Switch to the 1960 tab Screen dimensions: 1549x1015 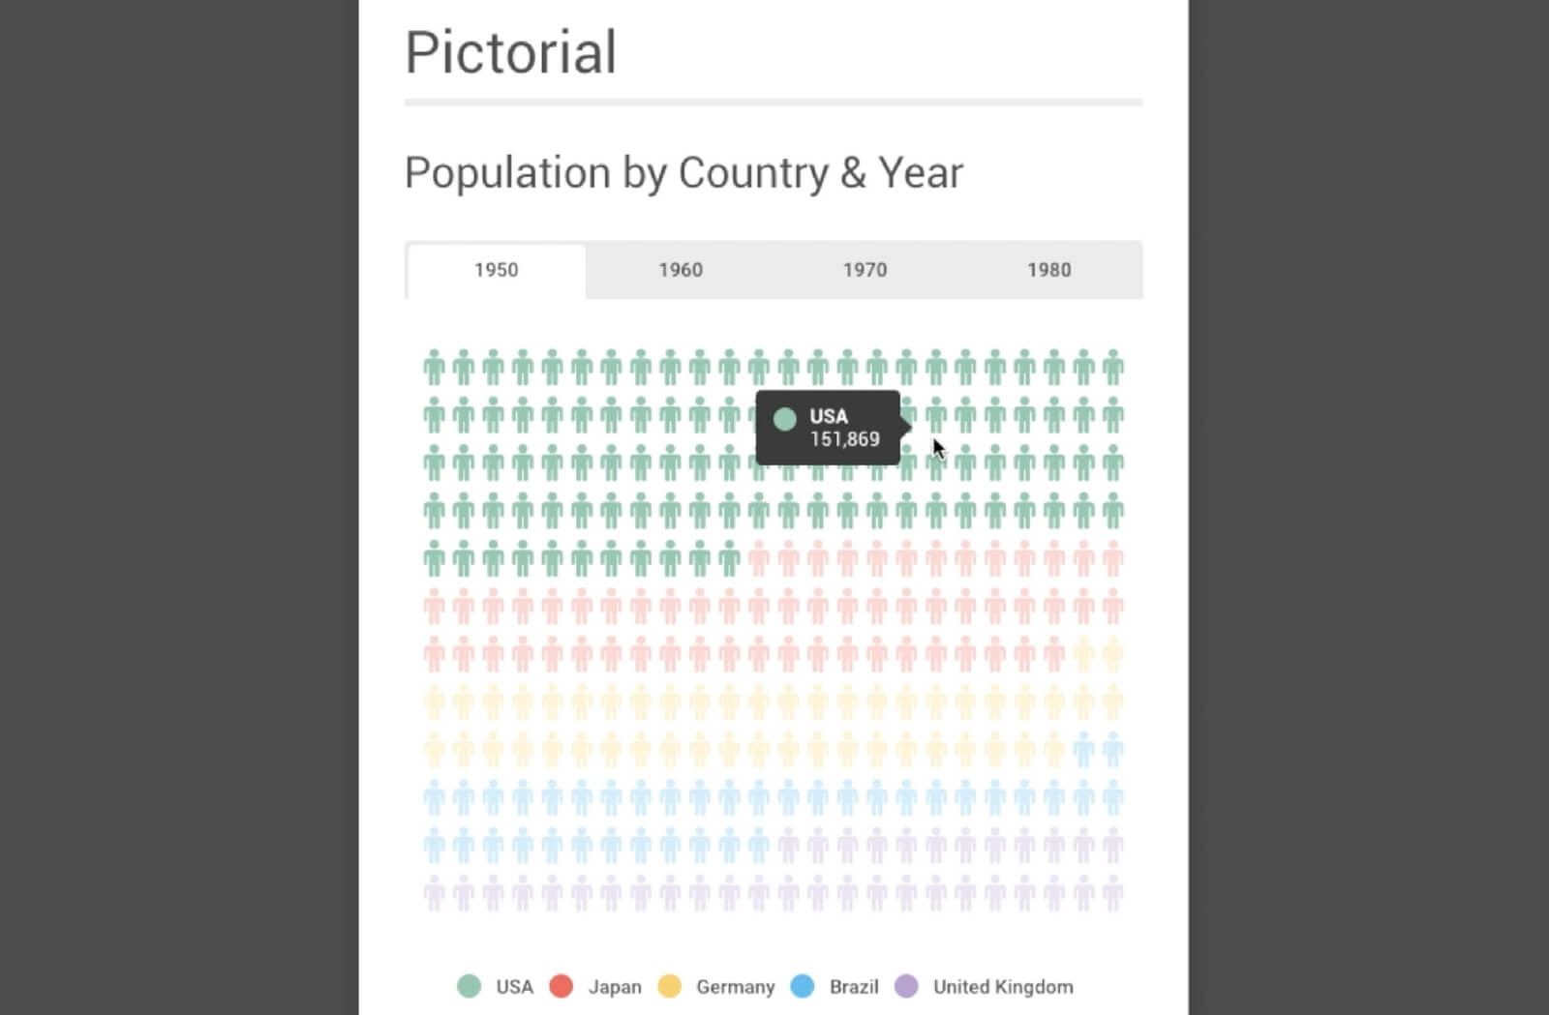tap(681, 270)
